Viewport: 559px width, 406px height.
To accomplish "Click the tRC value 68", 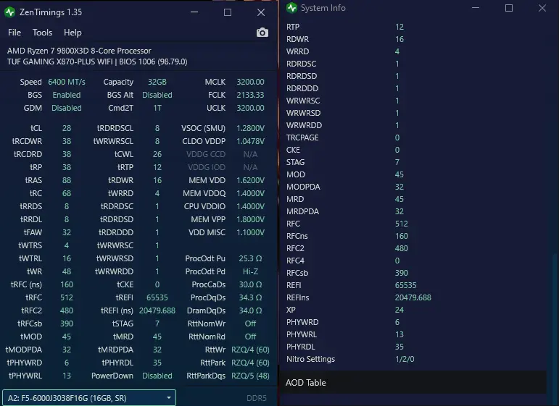I will pyautogui.click(x=67, y=193).
